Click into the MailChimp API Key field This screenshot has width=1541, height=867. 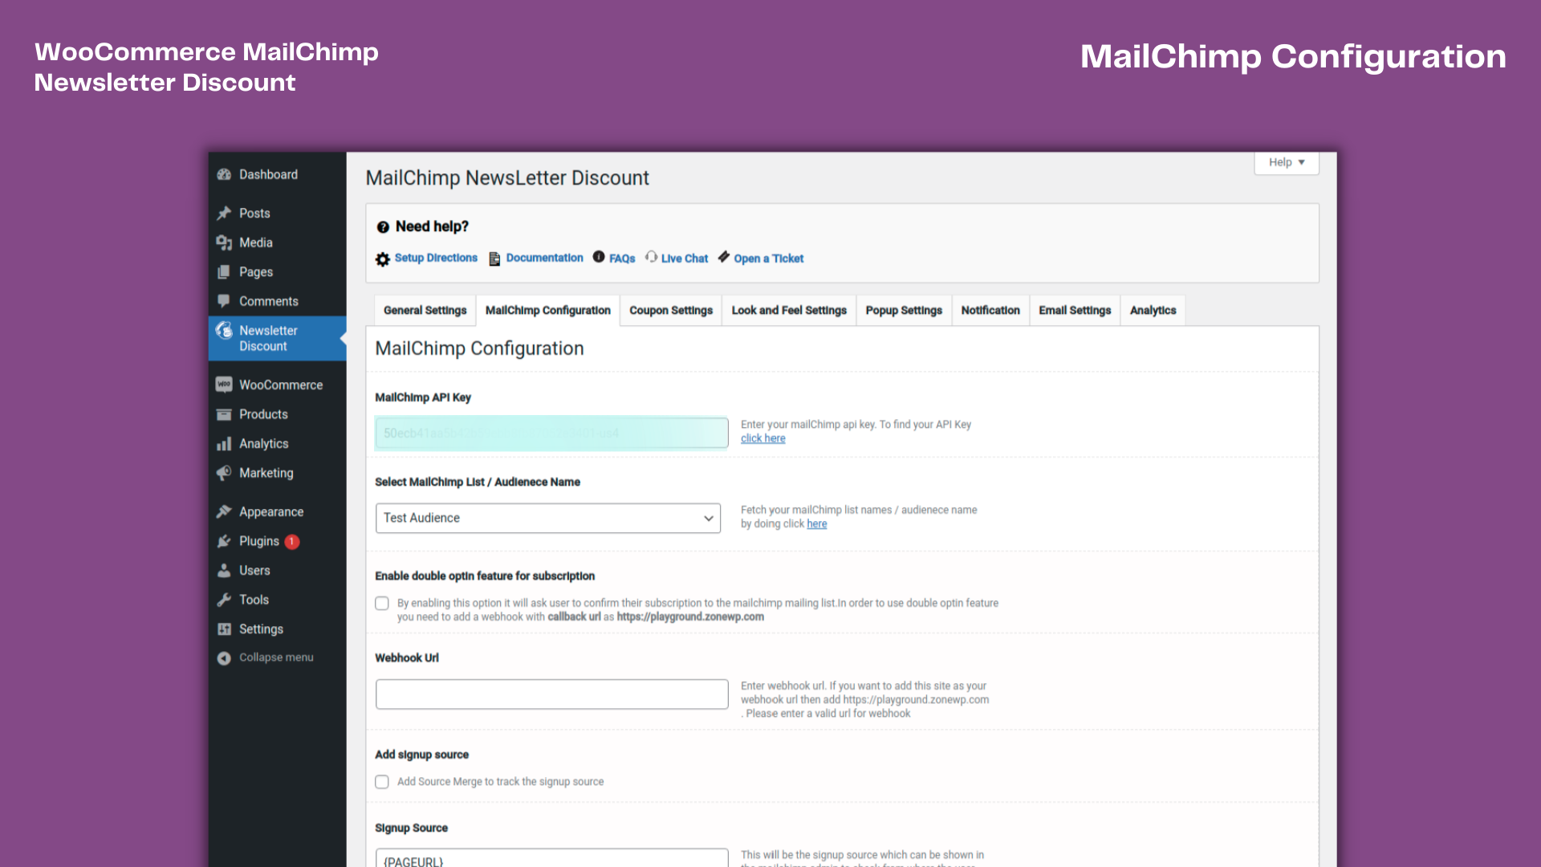tap(552, 433)
